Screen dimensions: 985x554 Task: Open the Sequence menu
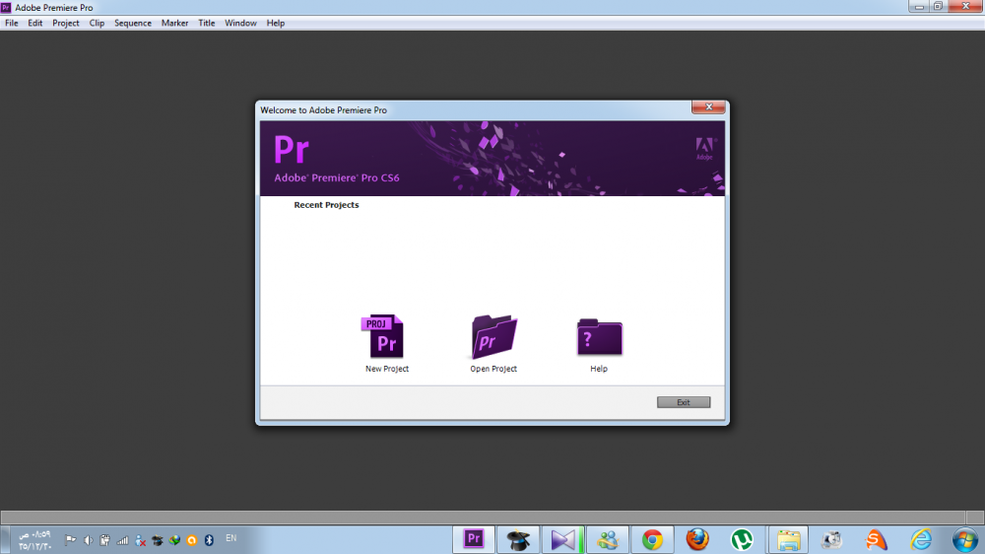pyautogui.click(x=133, y=23)
